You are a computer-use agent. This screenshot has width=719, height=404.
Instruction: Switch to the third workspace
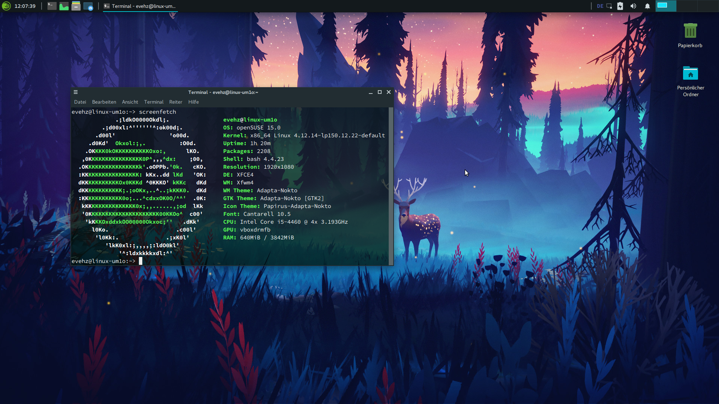708,6
